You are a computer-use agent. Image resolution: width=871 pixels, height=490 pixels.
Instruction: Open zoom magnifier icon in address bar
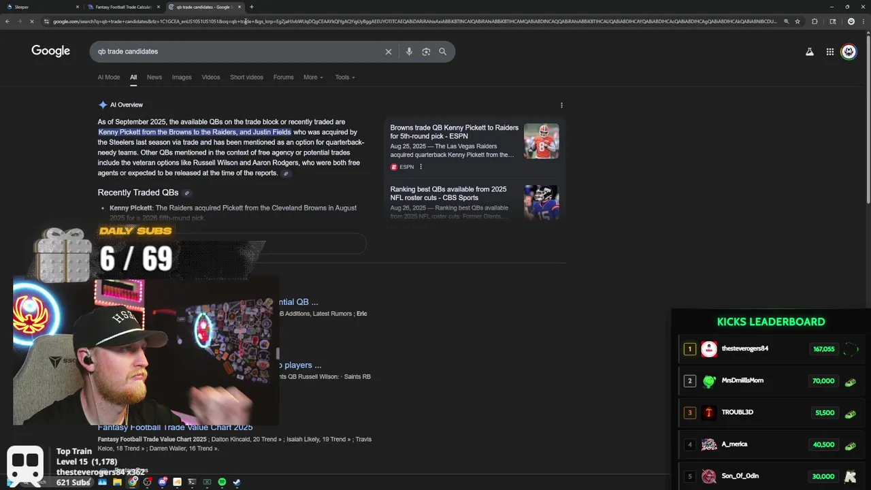[x=786, y=21]
